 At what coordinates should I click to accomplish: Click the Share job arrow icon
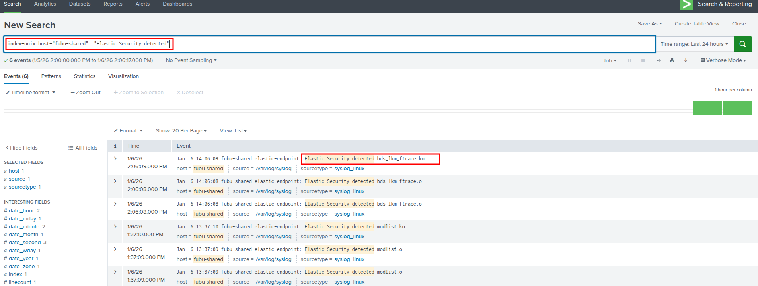[658, 61]
